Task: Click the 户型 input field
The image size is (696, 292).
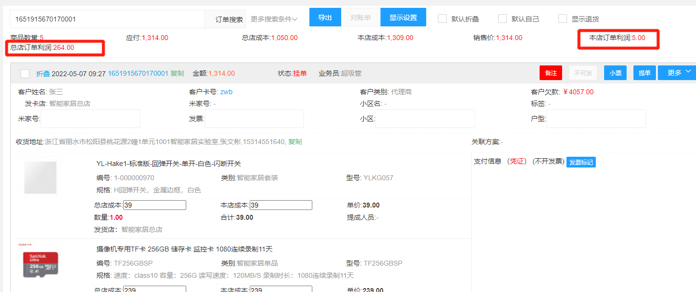Action: coord(596,119)
